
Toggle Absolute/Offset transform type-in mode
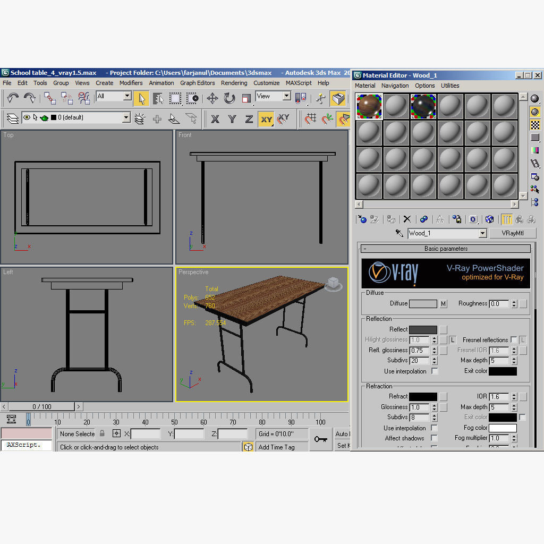(116, 433)
